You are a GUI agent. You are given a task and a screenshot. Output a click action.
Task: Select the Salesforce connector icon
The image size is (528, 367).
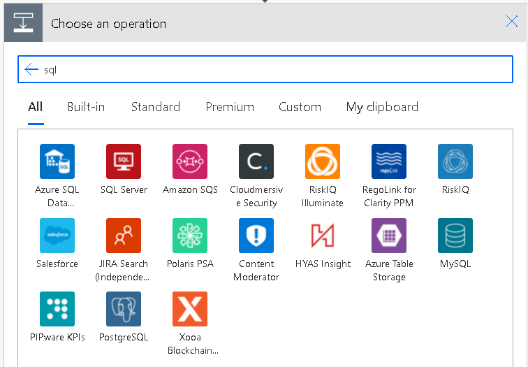tap(57, 236)
